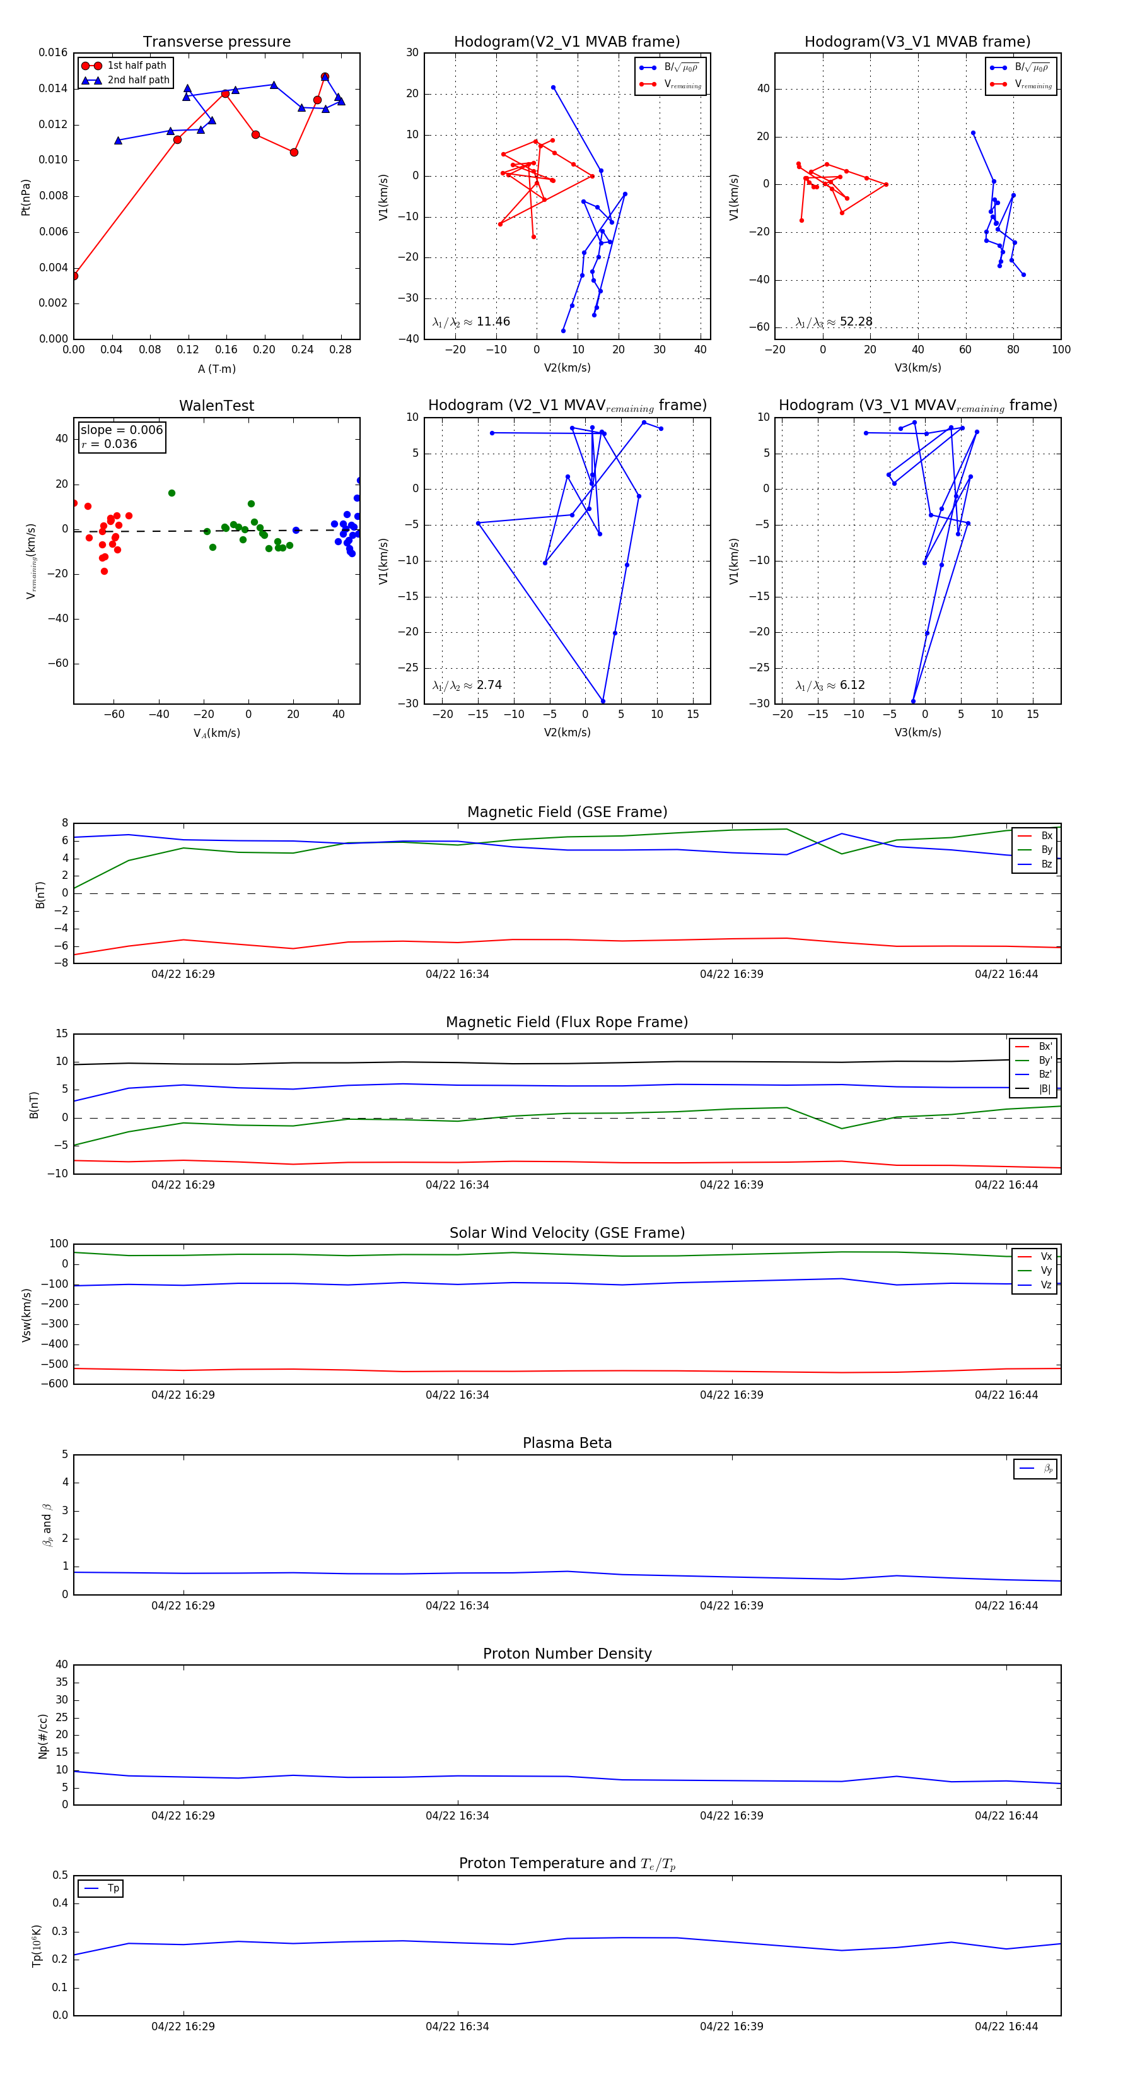Click the 'Transverse pressure' plot title
This screenshot has width=1135, height=2082.
[216, 42]
